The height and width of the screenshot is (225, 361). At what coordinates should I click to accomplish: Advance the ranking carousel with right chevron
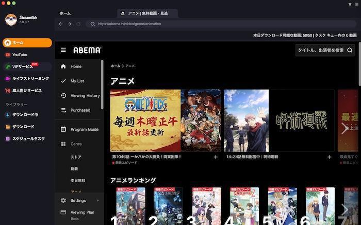[x=344, y=209]
